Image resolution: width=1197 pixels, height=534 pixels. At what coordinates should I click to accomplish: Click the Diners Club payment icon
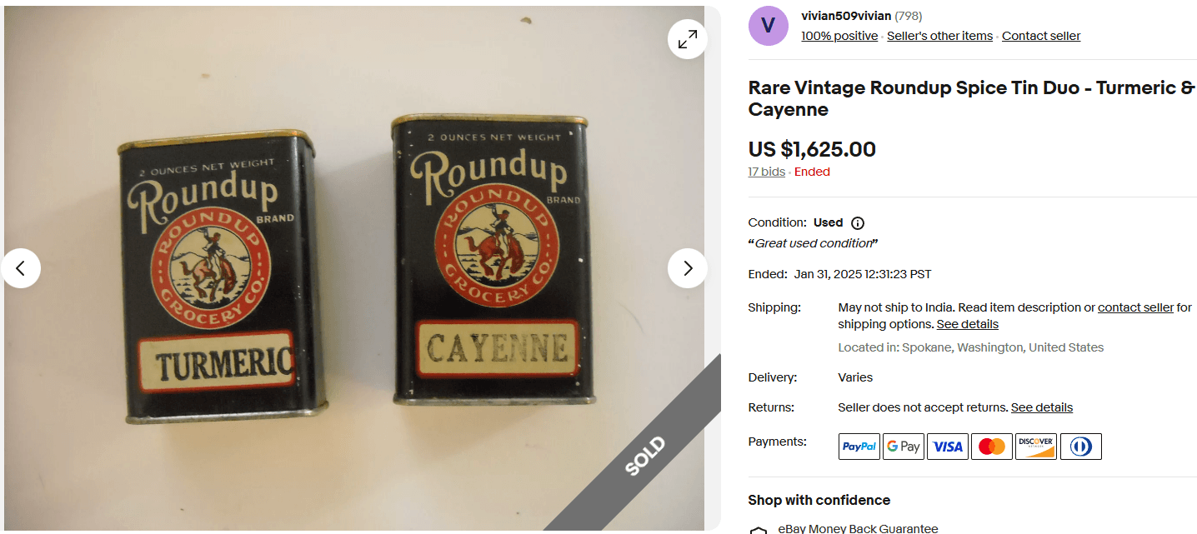coord(1080,446)
